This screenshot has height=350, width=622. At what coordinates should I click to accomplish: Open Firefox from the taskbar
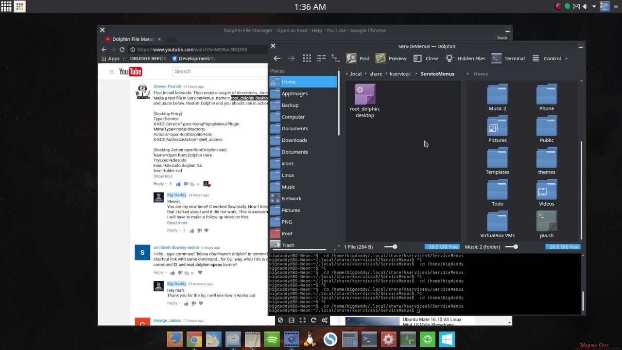pyautogui.click(x=174, y=339)
